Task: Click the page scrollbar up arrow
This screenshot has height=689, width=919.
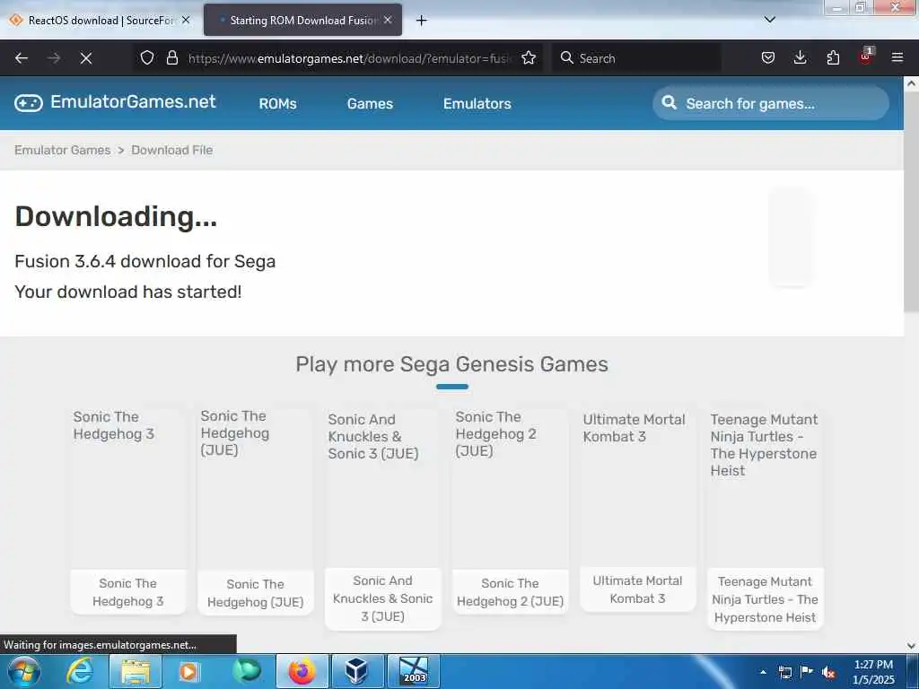Action: coord(911,83)
